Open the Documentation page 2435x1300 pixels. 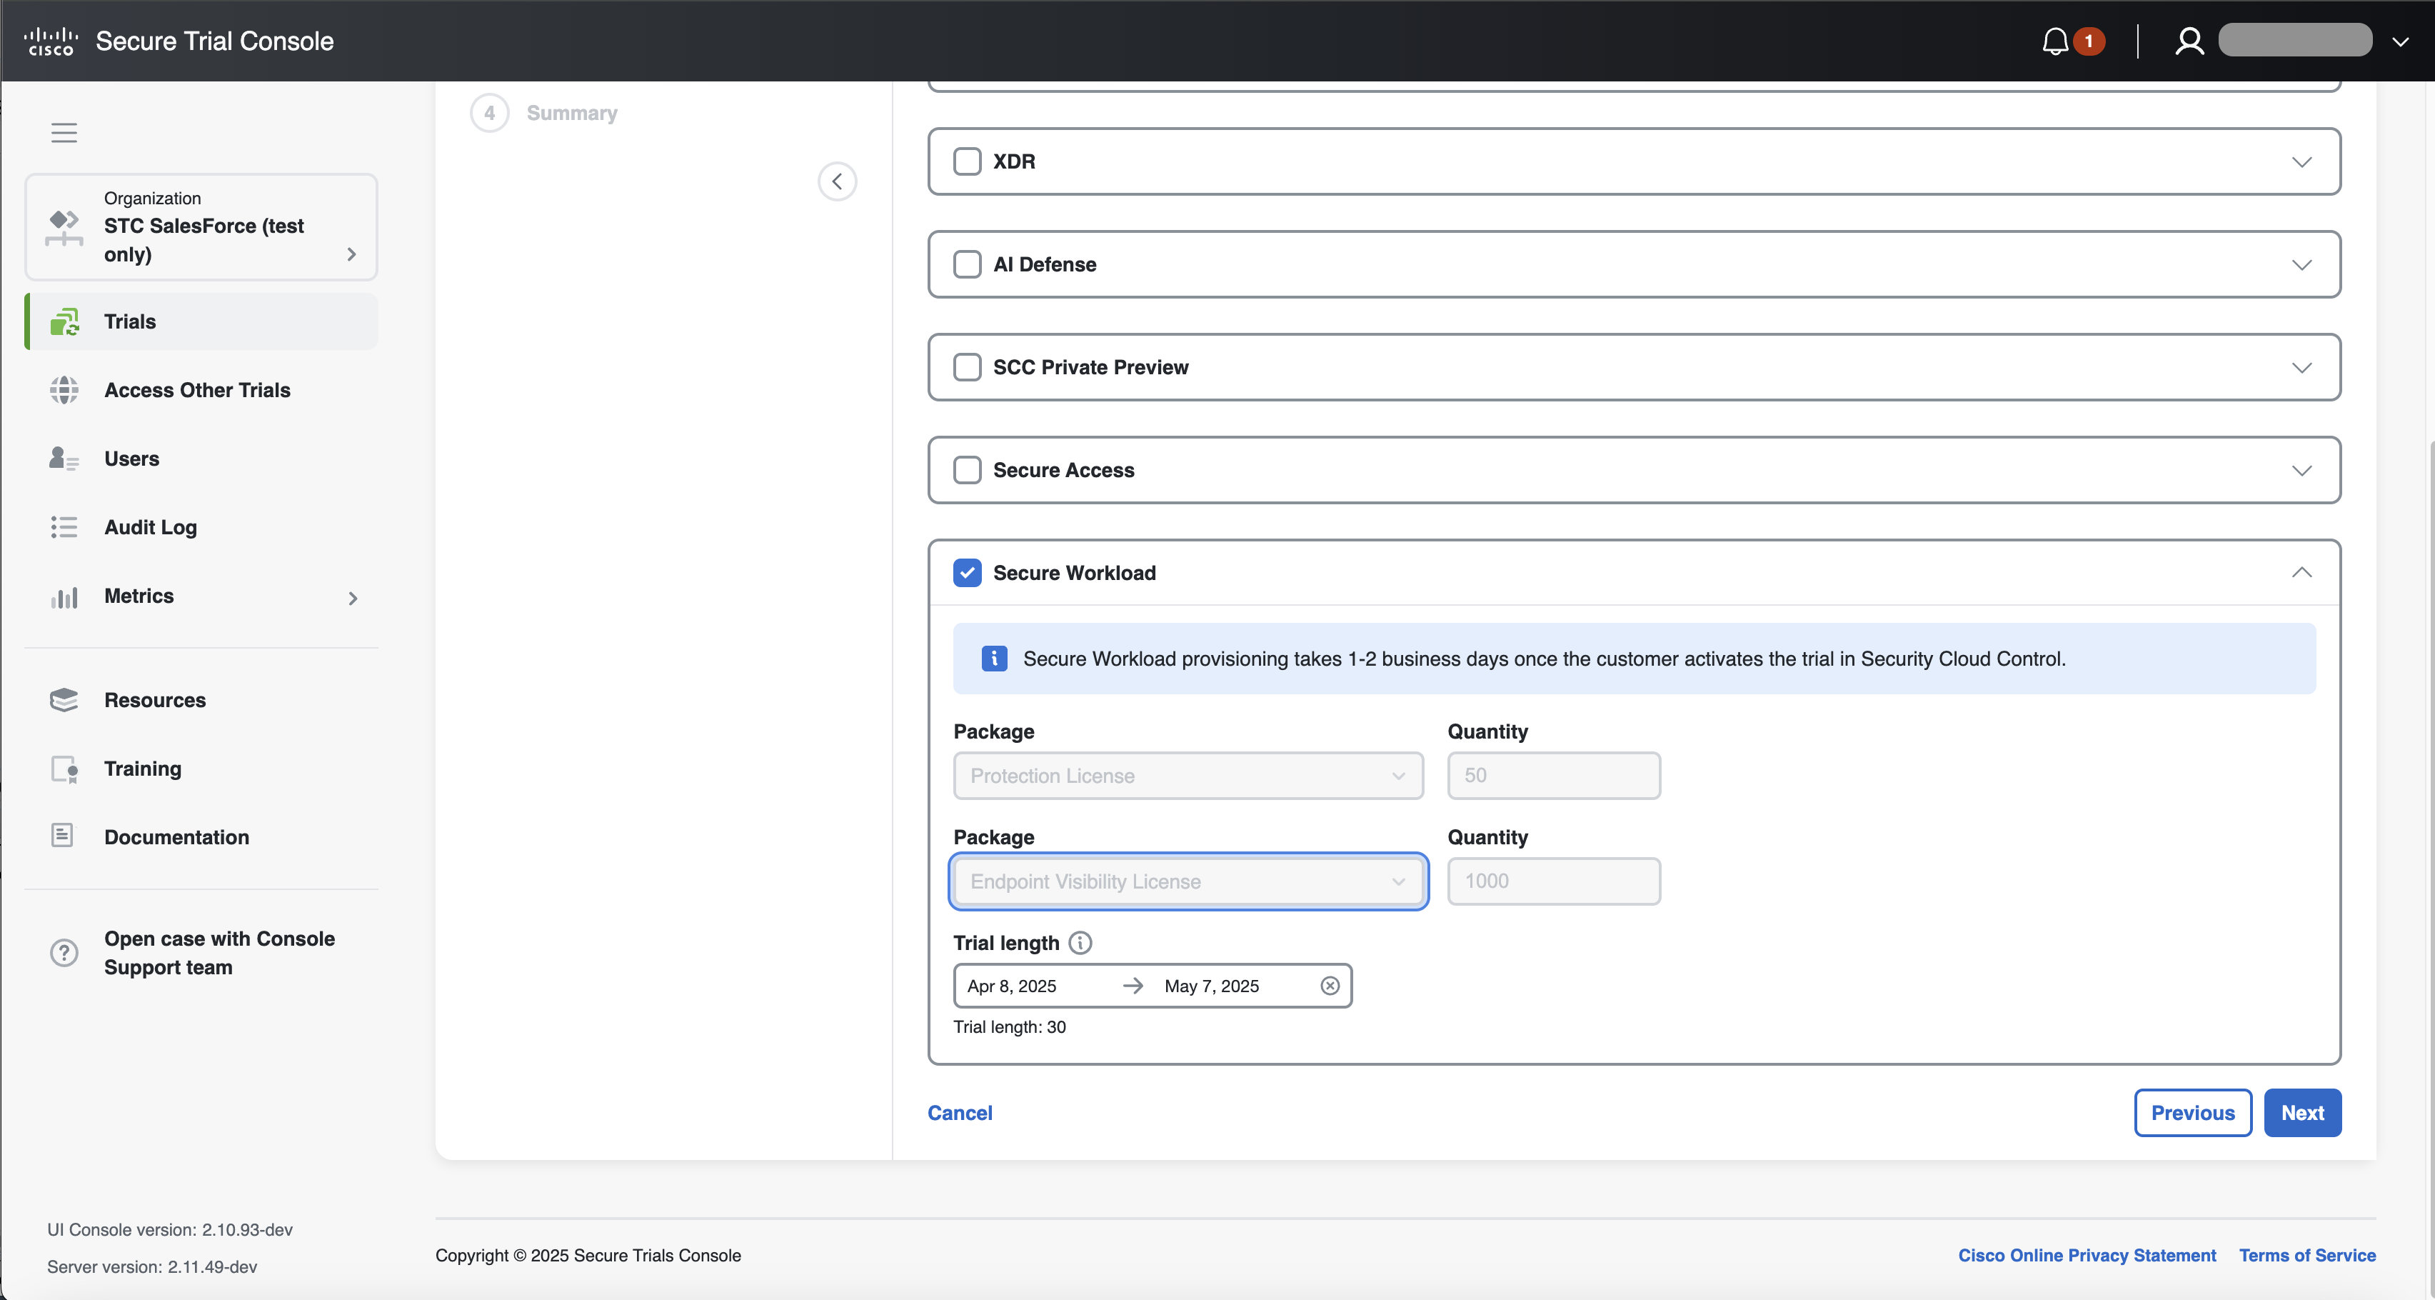(177, 836)
